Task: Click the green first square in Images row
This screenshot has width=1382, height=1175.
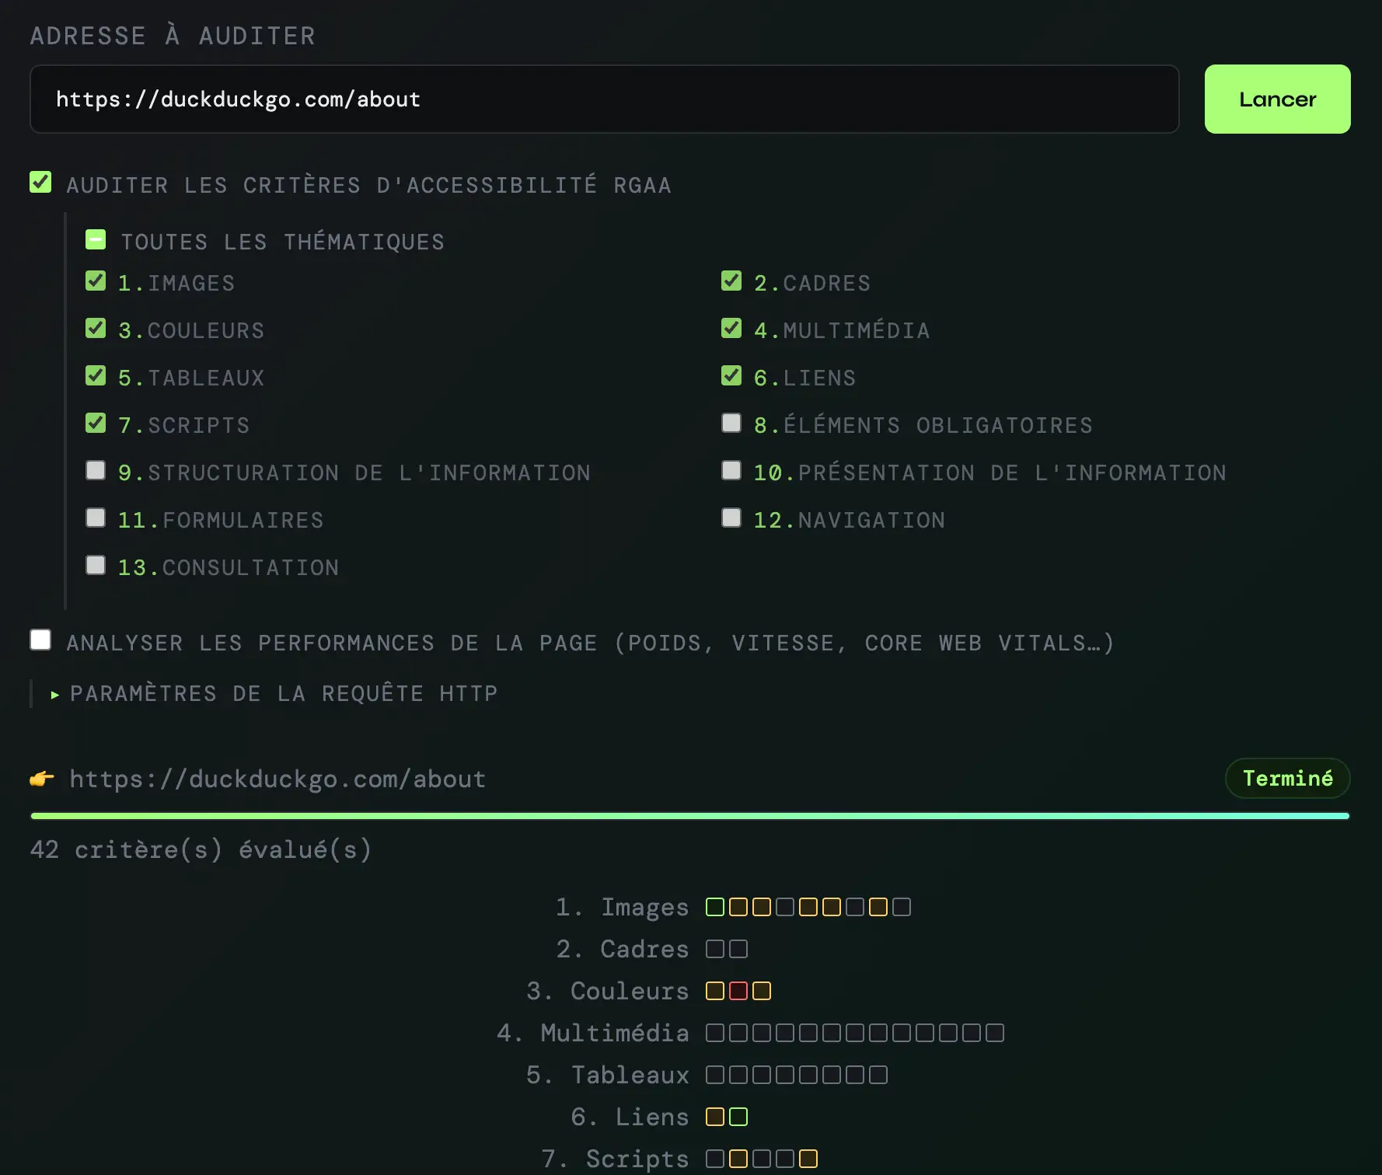Action: pos(714,907)
